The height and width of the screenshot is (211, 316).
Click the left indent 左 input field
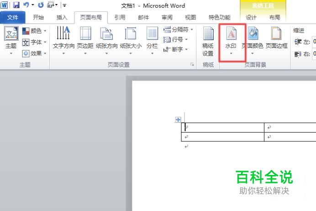(314, 42)
